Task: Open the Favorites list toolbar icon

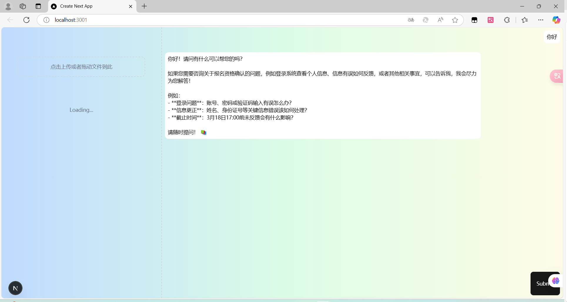Action: coord(525,20)
